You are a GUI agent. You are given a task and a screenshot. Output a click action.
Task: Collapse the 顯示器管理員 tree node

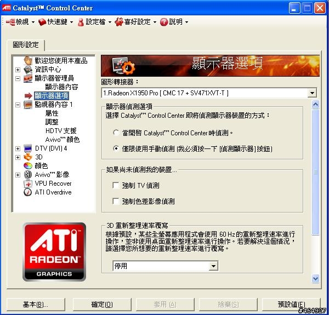[18, 78]
